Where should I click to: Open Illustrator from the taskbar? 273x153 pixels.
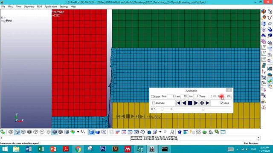click(x=115, y=149)
